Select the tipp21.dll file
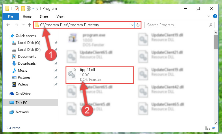This screenshot has width=222, height=134. click(100, 75)
